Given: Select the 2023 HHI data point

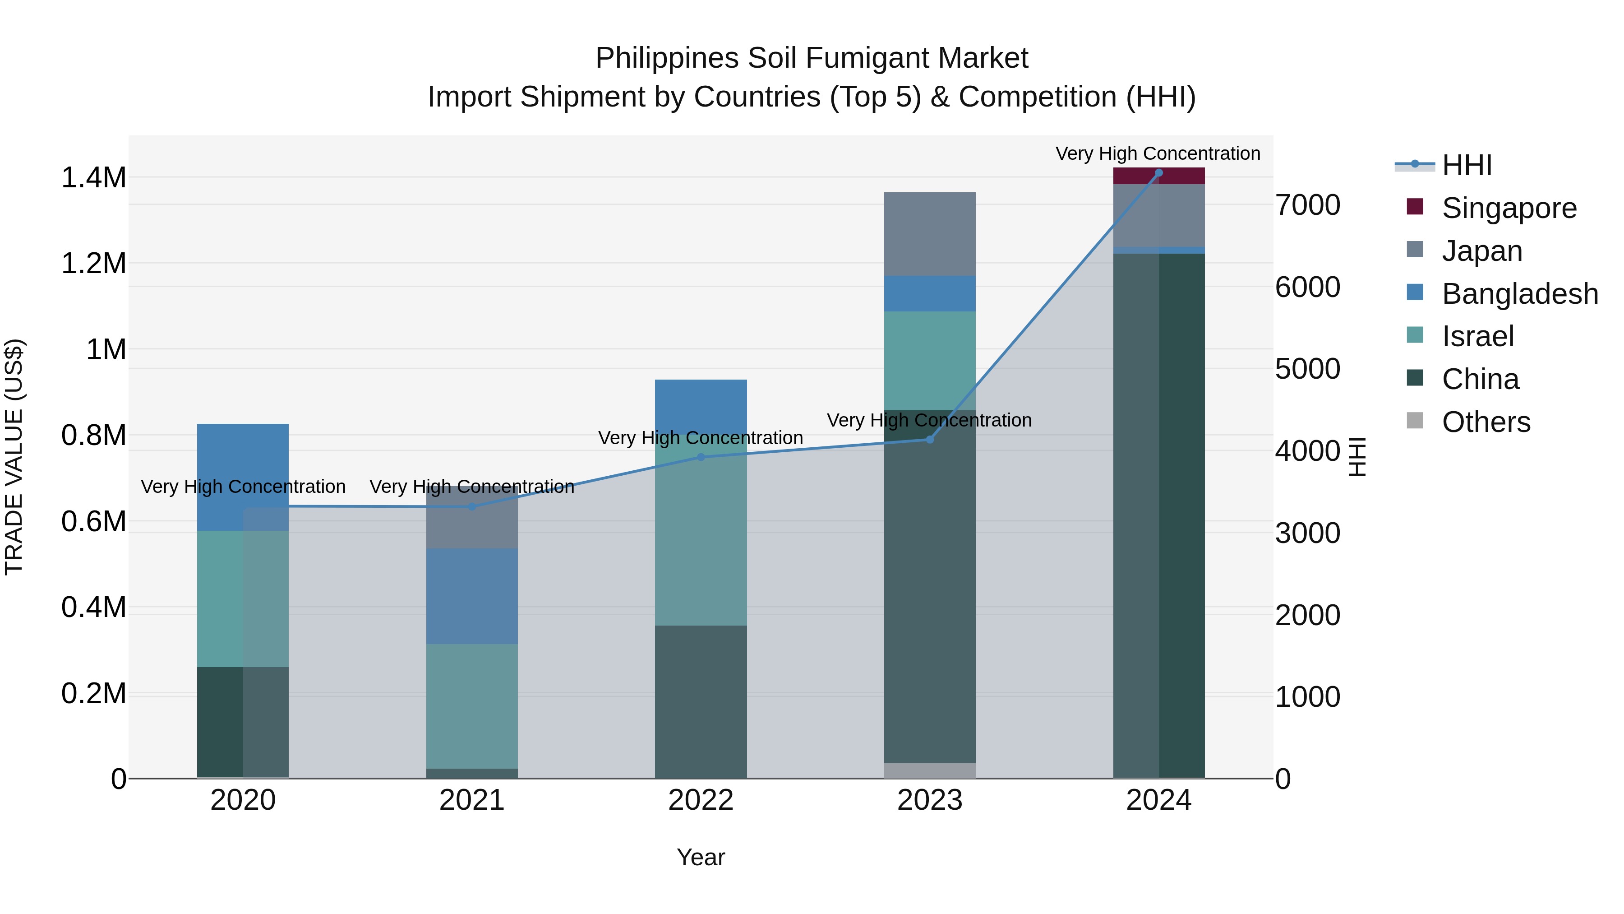Looking at the screenshot, I should [930, 440].
